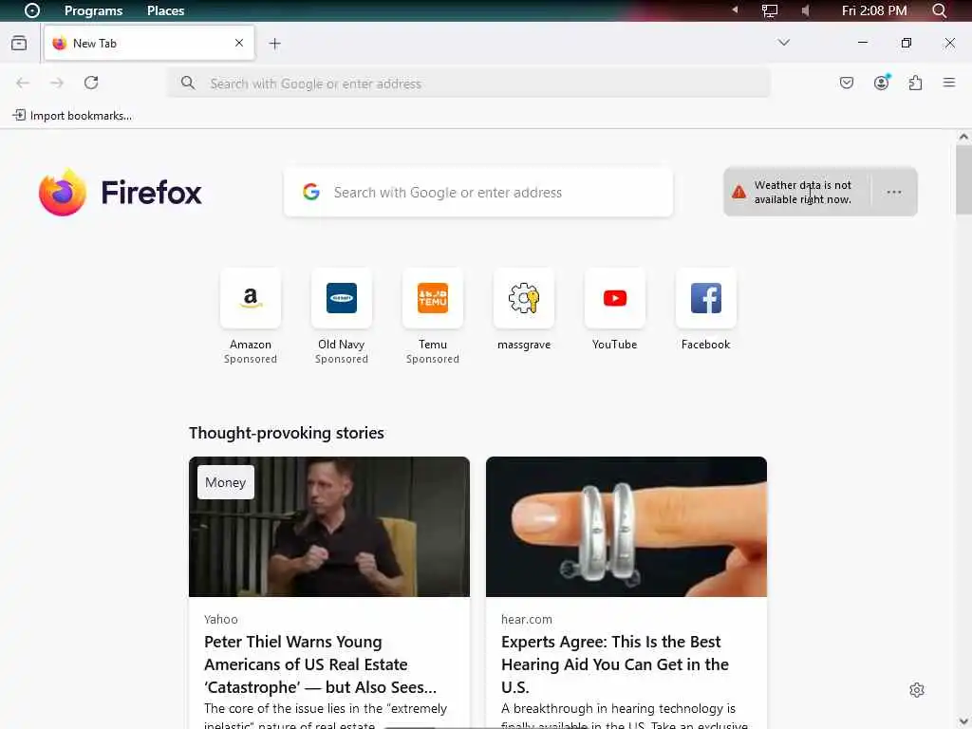
Task: Open weather widget three-dot menu
Action: pyautogui.click(x=894, y=192)
